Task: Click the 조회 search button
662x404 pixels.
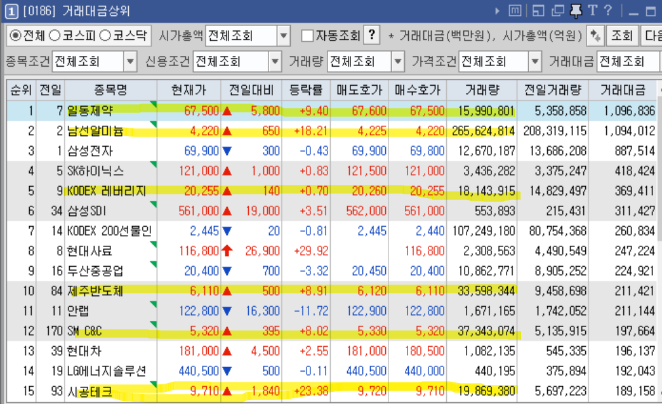Action: click(x=622, y=36)
